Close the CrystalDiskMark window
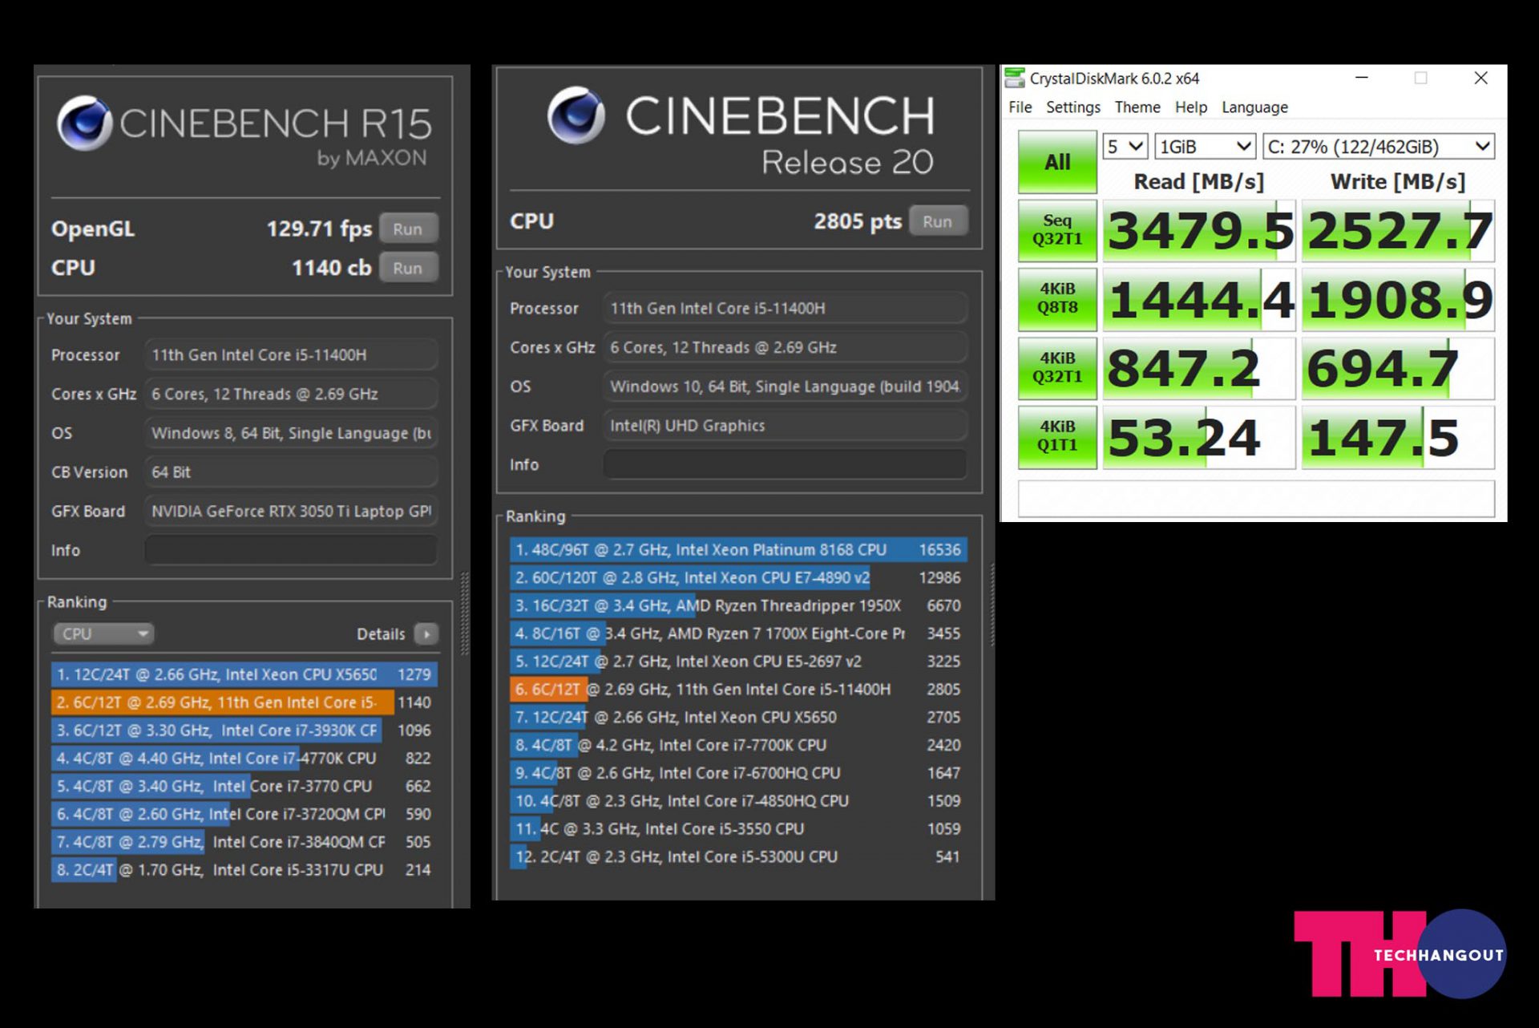 coord(1480,78)
